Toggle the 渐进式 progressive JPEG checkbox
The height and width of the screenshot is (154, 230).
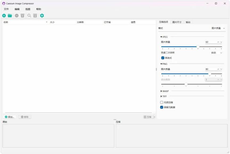pos(163,58)
